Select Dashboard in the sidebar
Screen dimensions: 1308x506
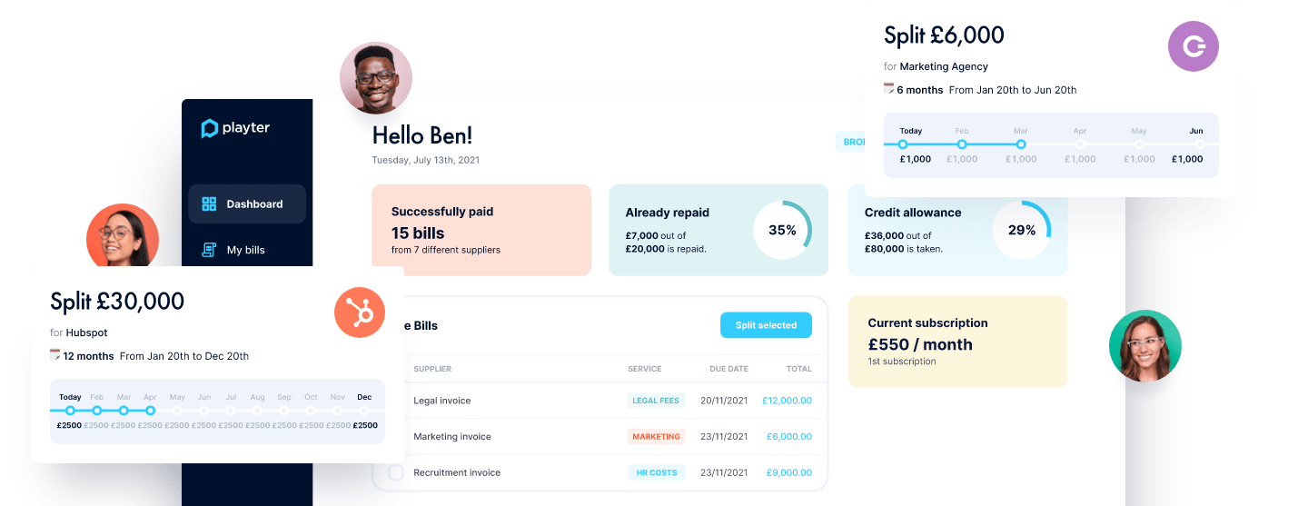pyautogui.click(x=247, y=204)
